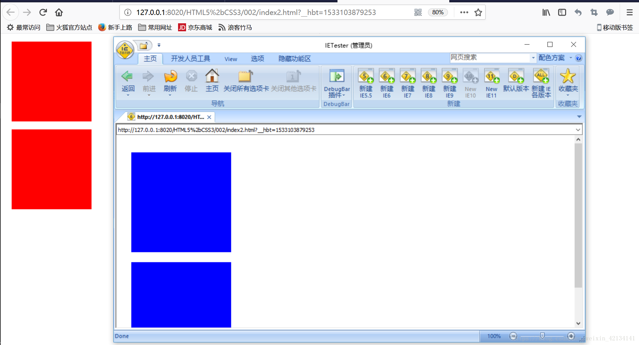Click the 主页 home icon in navigation group

point(212,78)
